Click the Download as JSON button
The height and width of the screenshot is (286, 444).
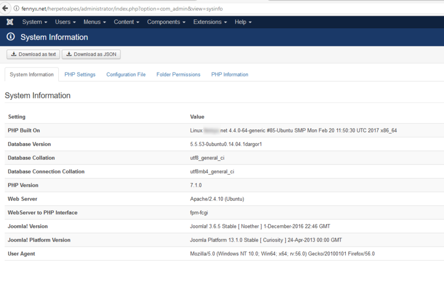coord(91,54)
